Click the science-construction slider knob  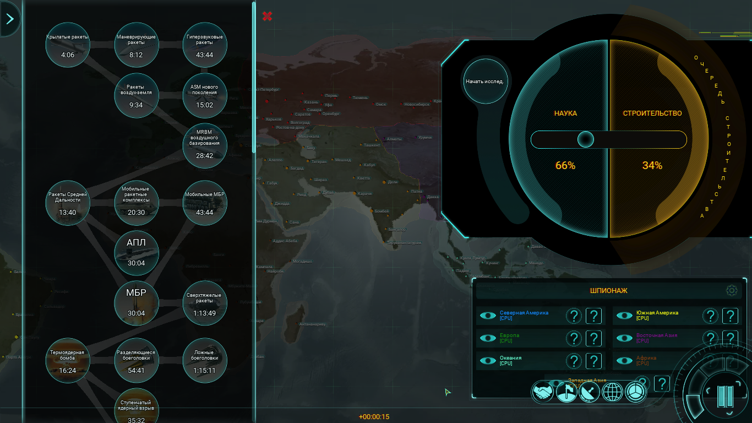point(586,139)
